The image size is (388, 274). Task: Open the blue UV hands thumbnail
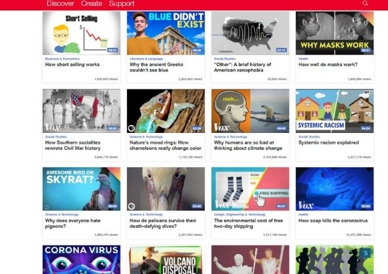point(334,189)
